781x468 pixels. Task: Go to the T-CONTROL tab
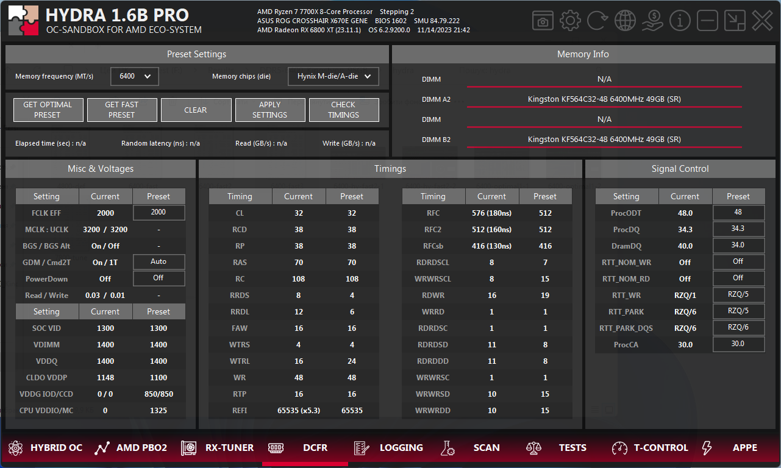[650, 448]
